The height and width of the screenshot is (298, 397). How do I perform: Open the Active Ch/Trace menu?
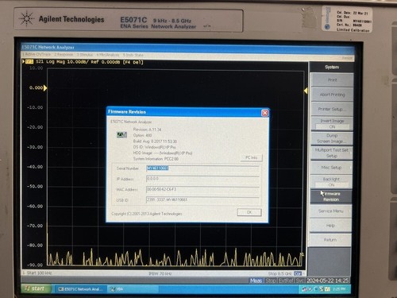click(x=36, y=55)
